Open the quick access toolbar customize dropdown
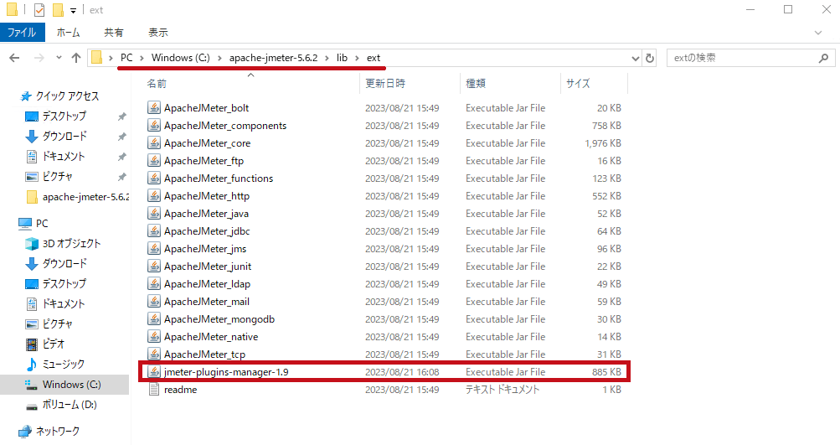The width and height of the screenshot is (840, 445). click(73, 10)
